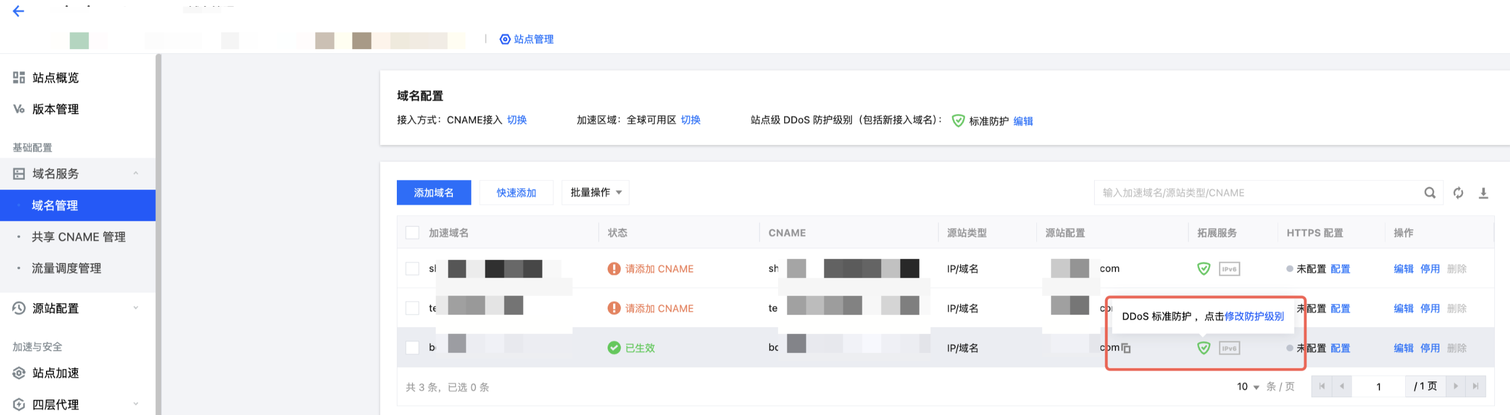Click the 添加域名 button

point(433,192)
